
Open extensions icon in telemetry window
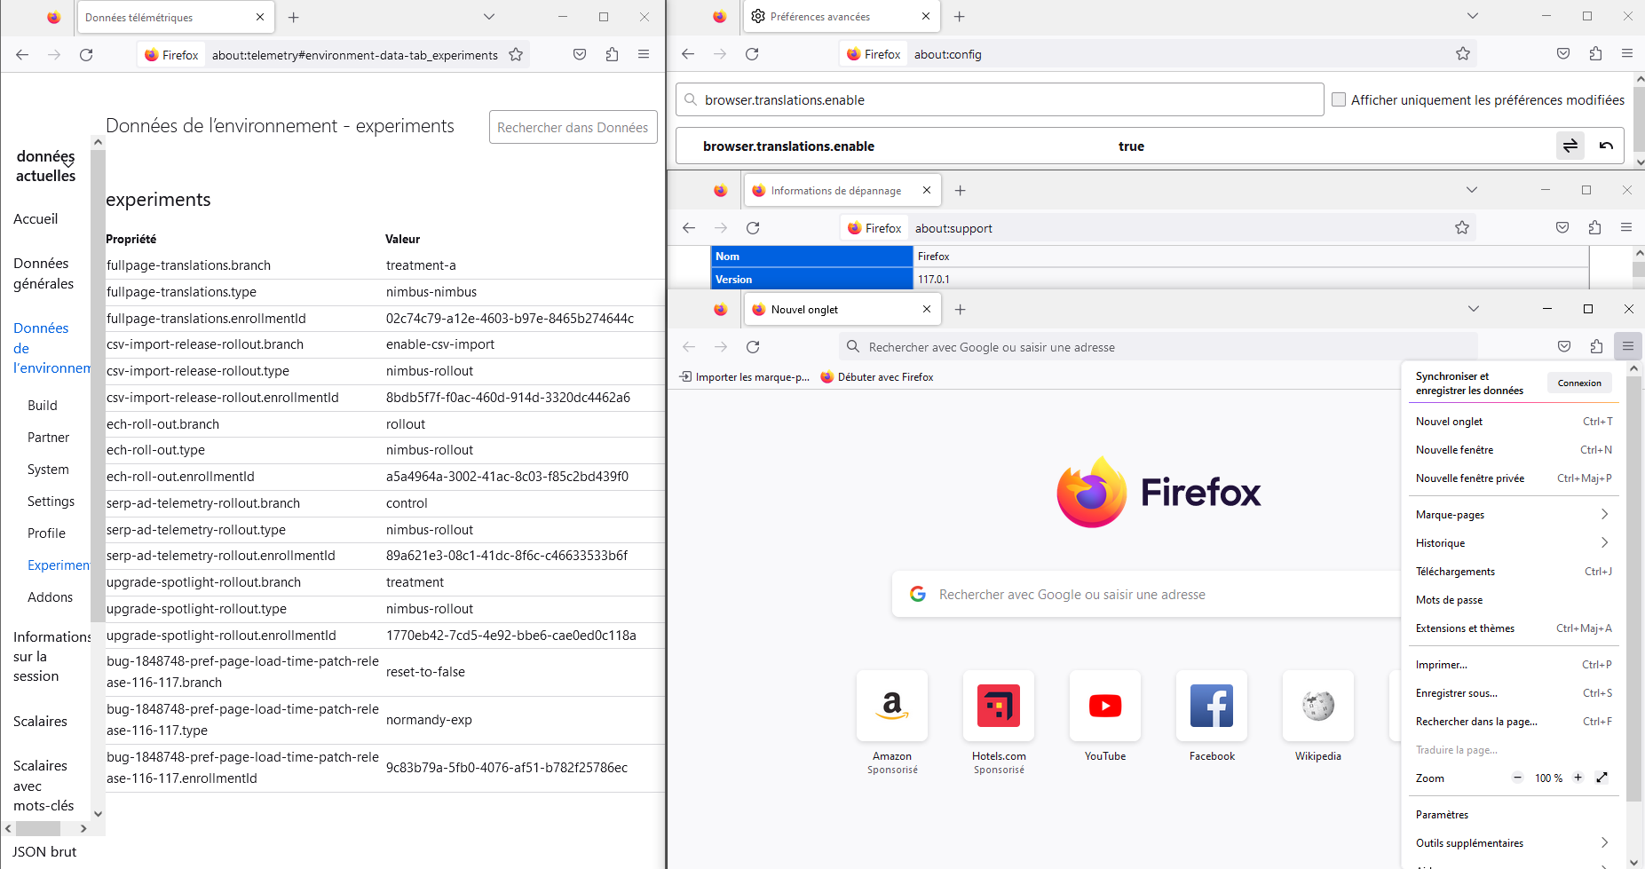[612, 55]
